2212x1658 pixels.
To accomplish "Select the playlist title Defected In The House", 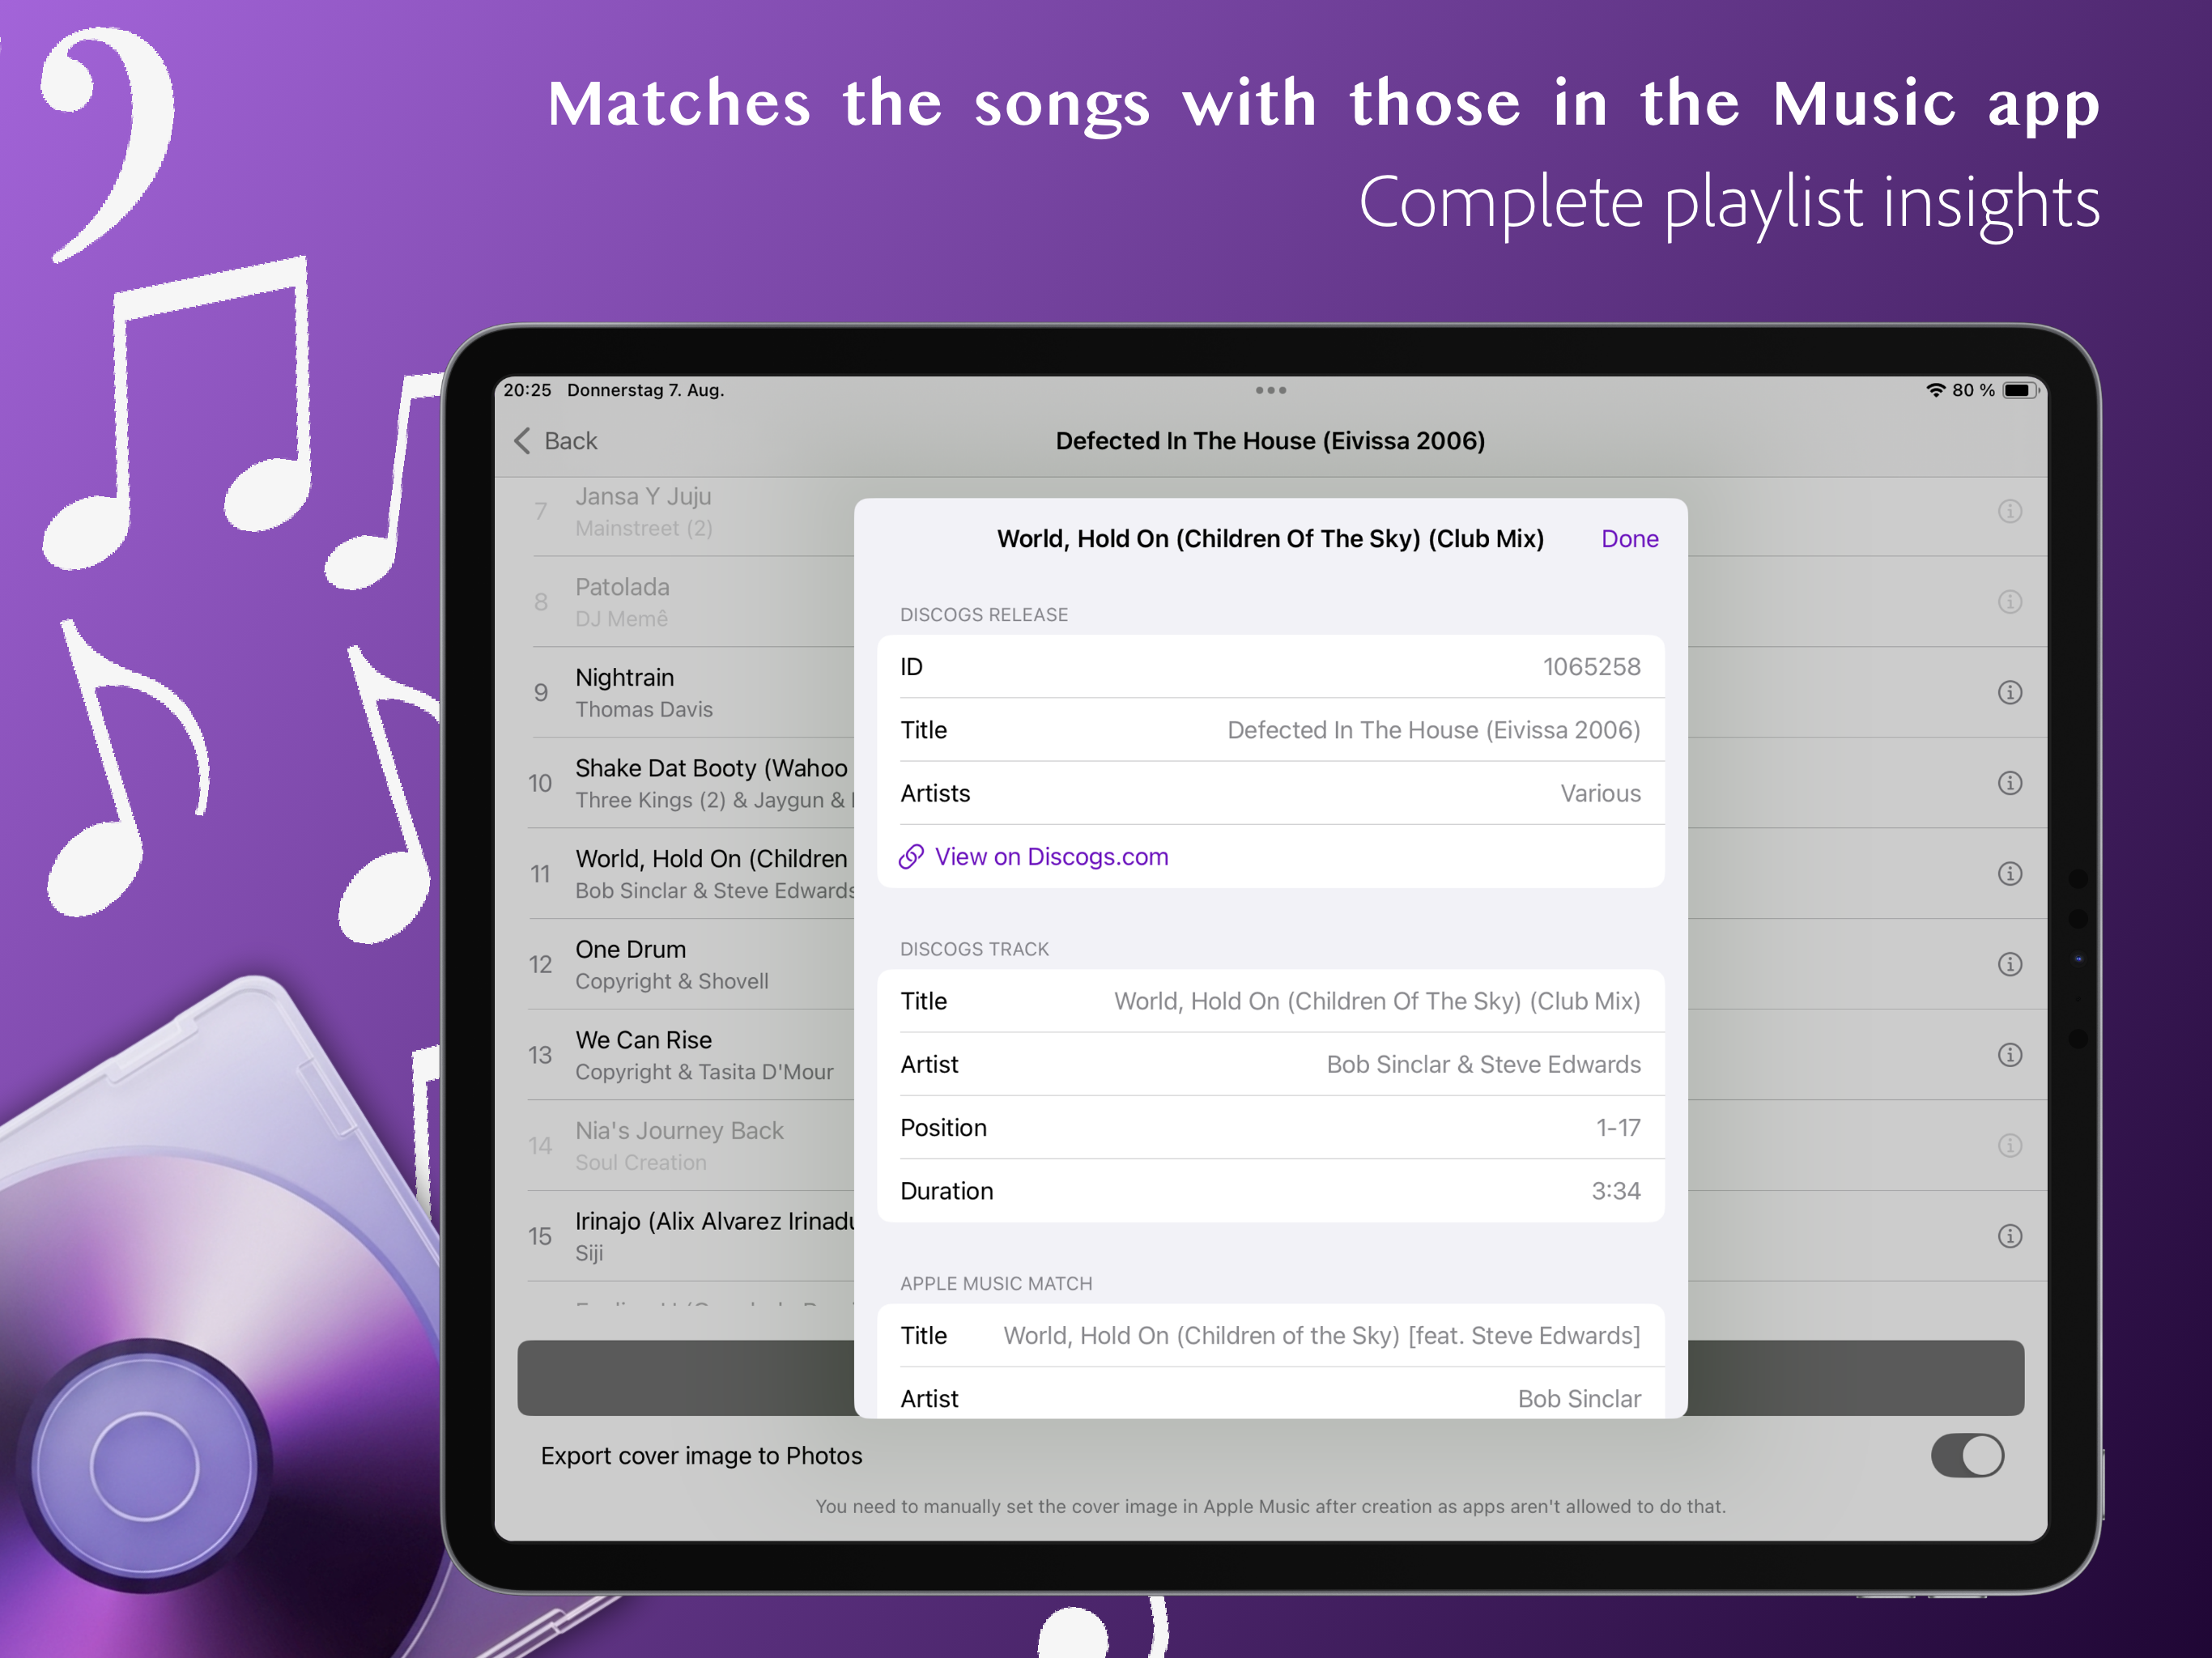I will (1270, 441).
